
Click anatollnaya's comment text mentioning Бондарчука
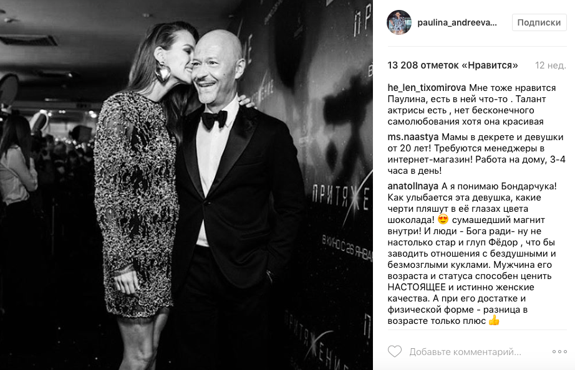(472, 254)
